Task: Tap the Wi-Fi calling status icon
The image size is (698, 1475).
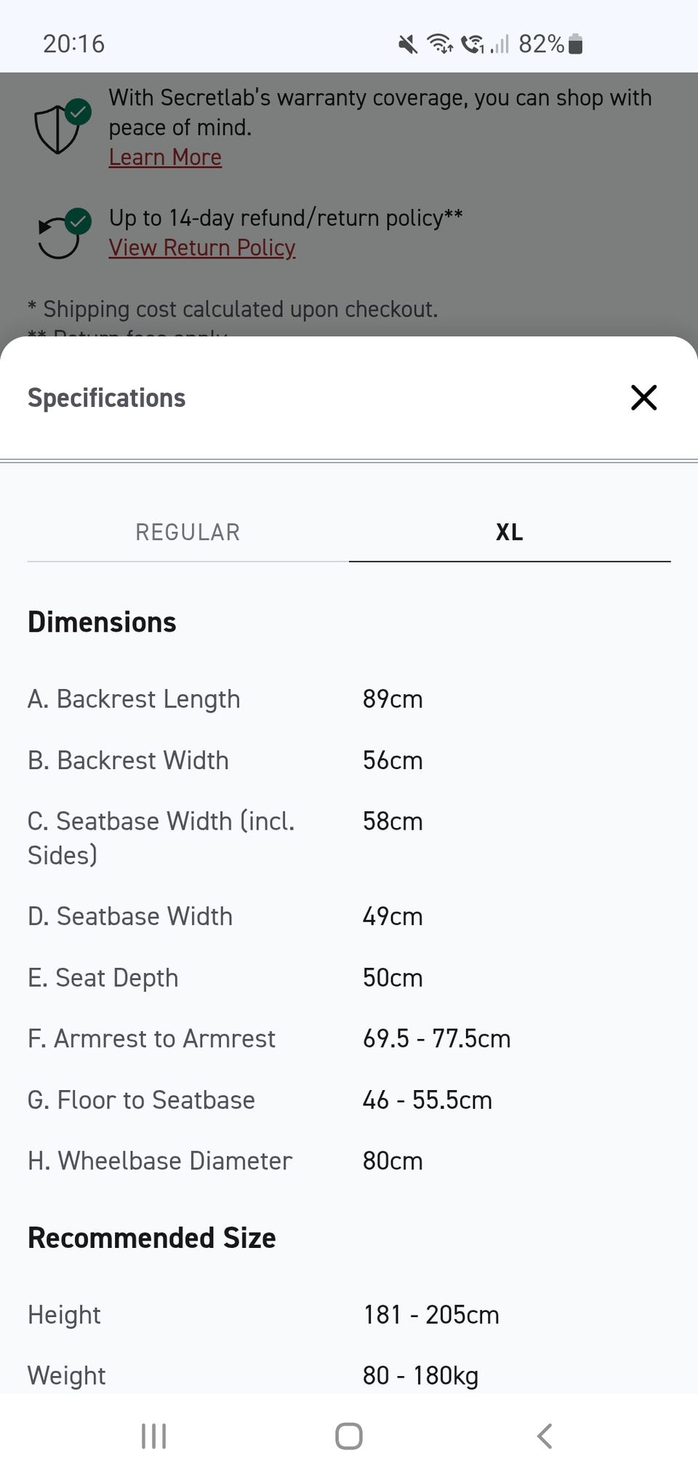Action: 472,44
